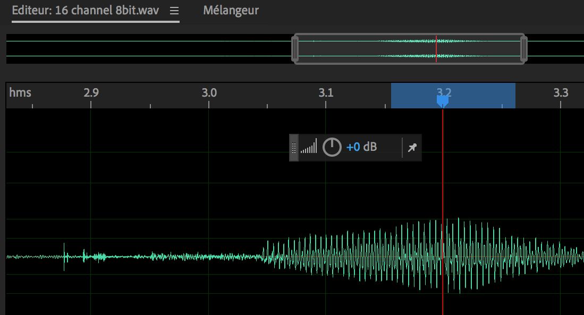Click the 3.0 mark on the time ruler
This screenshot has height=315, width=584.
point(209,92)
